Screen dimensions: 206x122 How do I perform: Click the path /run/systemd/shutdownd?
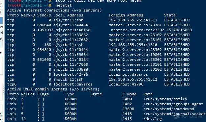(x=169, y=109)
